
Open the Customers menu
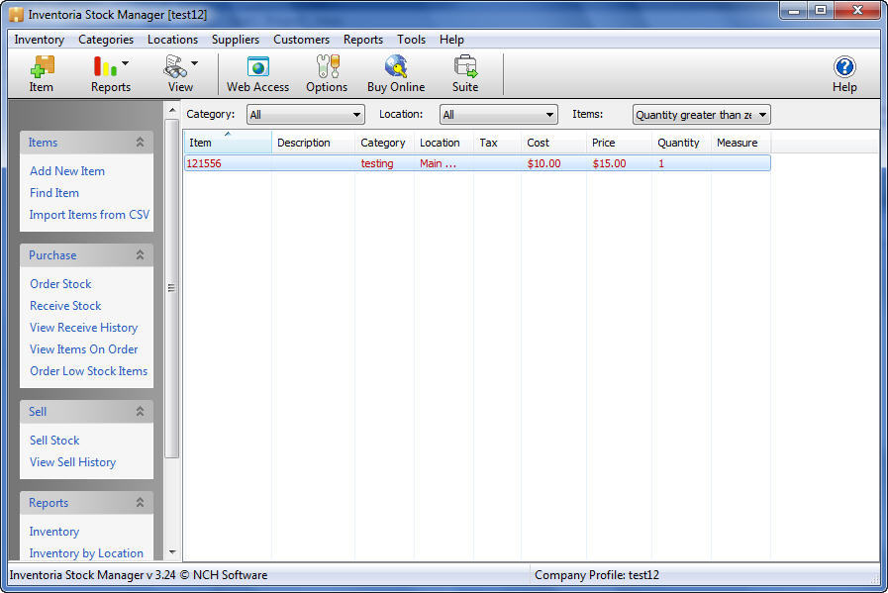[x=301, y=40]
